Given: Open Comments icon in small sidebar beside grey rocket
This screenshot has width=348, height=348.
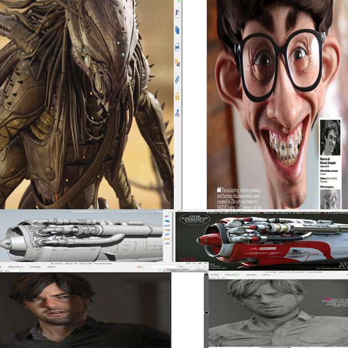Looking at the screenshot, I should (x=167, y=230).
